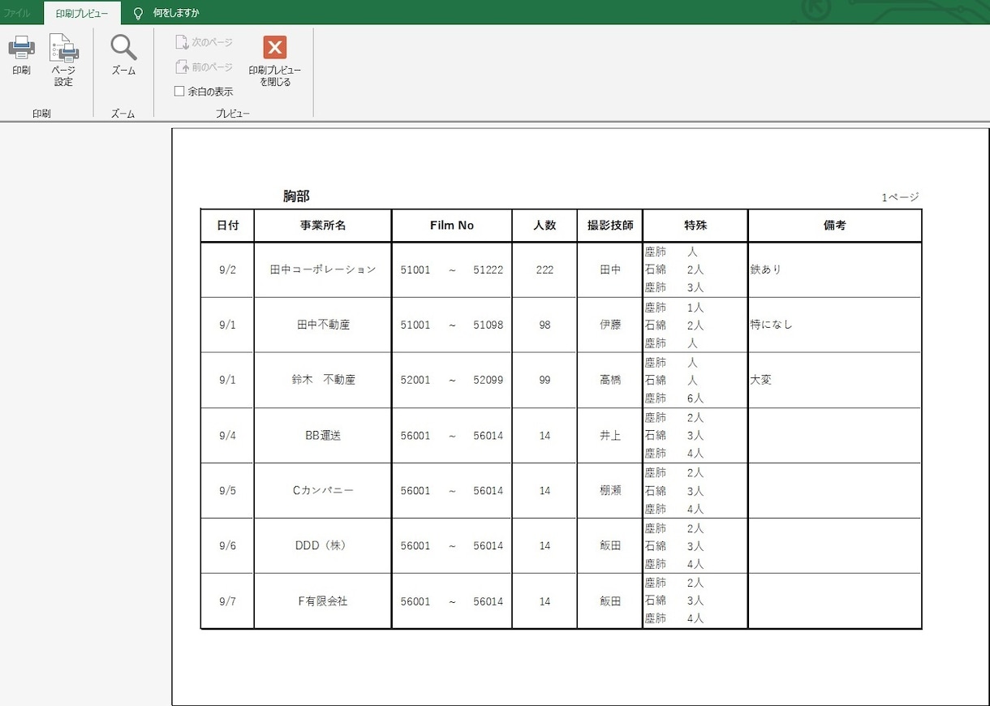Click the 胸部 title text

coord(296,196)
